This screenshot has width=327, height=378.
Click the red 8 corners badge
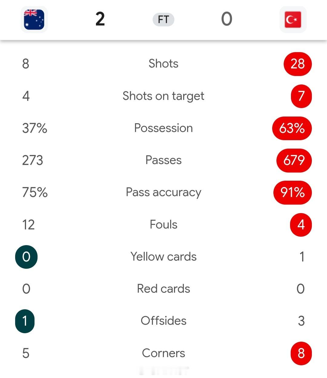point(301,353)
